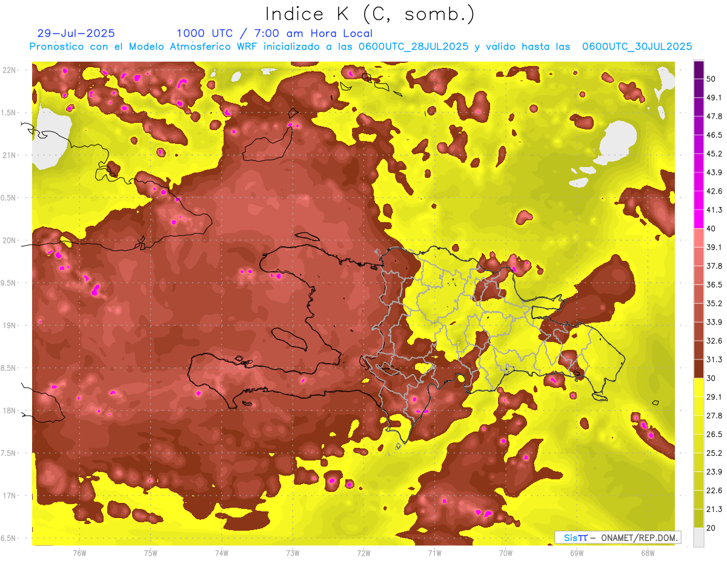
Task: Click the color bar value "22.6"
Action: point(714,491)
